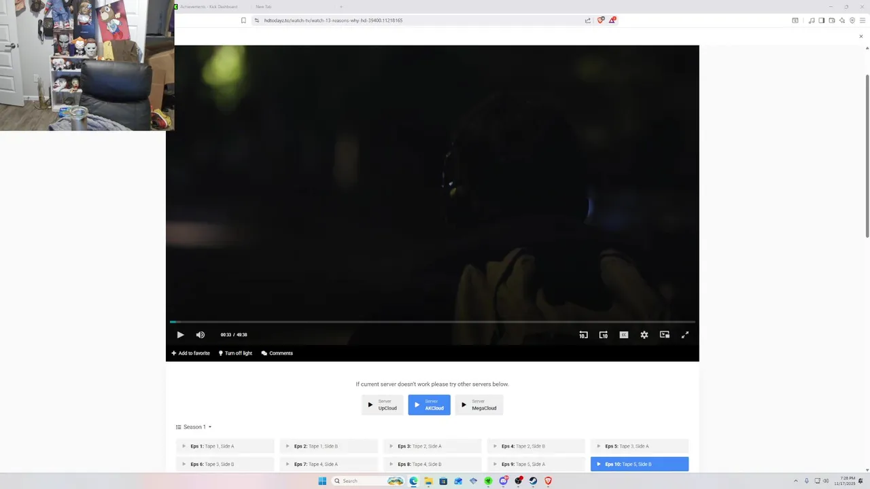
Task: Open a new browser tab with plus
Action: pyautogui.click(x=341, y=6)
